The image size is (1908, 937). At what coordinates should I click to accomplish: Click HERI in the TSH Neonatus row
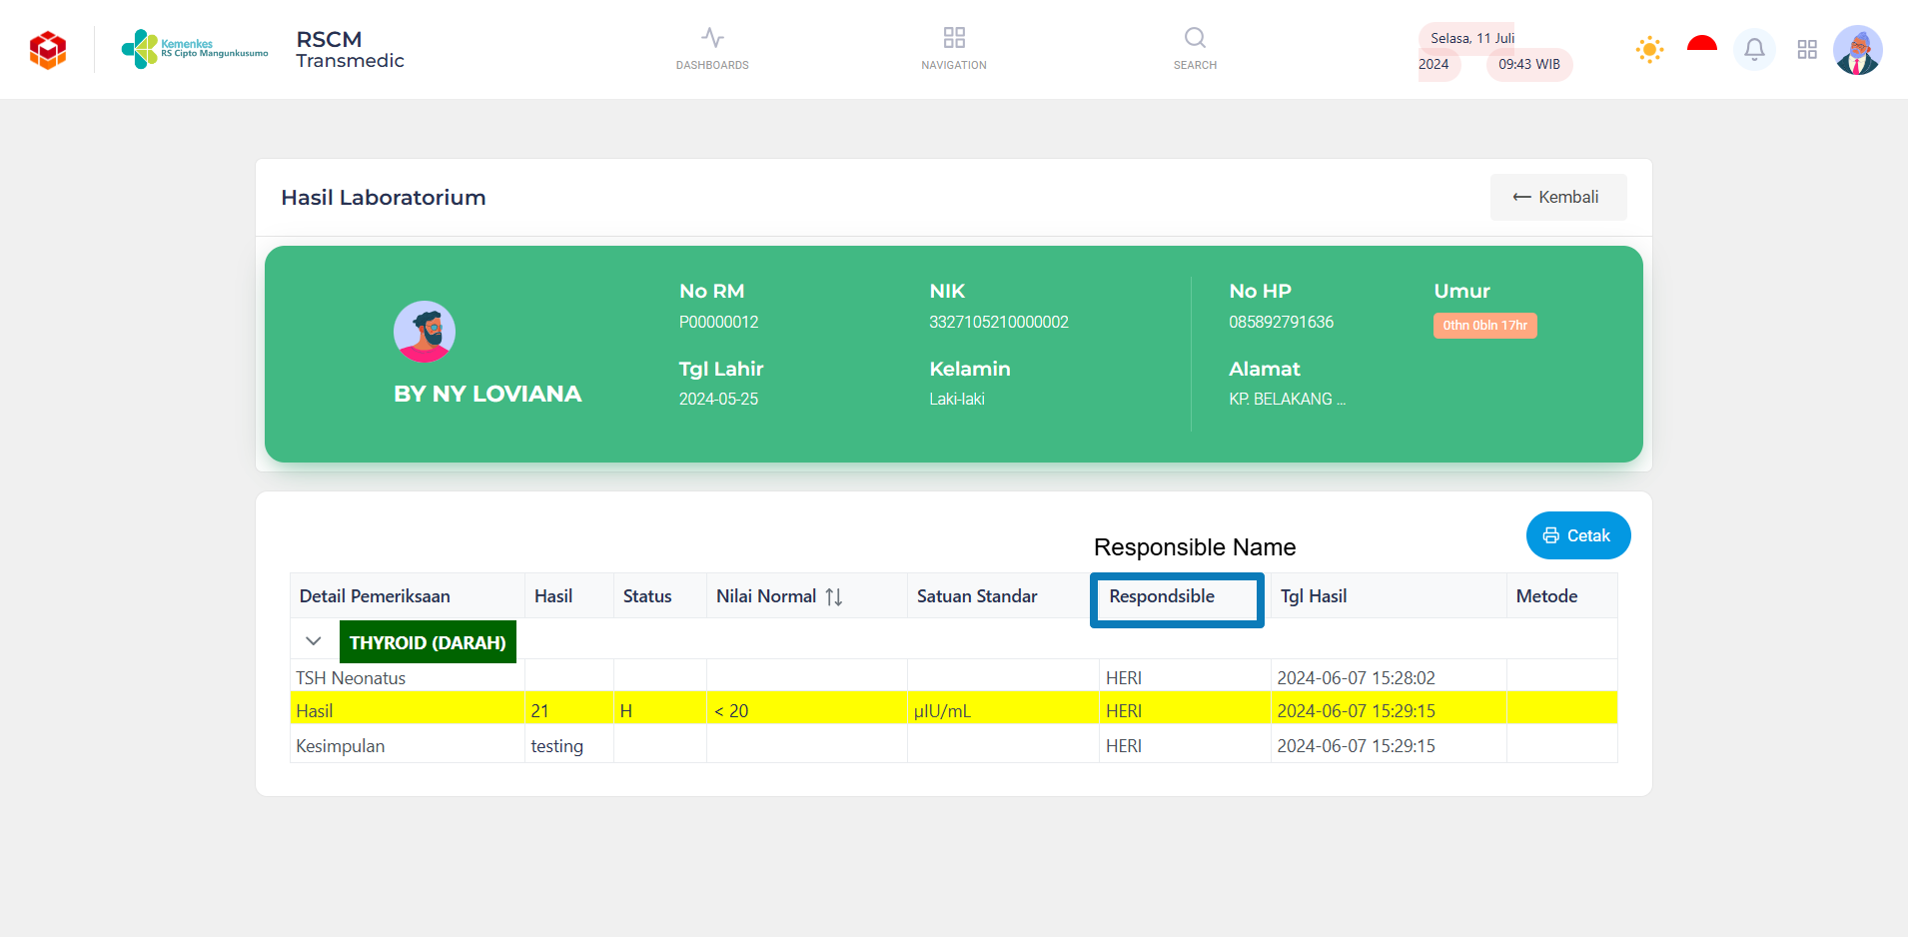(x=1124, y=678)
